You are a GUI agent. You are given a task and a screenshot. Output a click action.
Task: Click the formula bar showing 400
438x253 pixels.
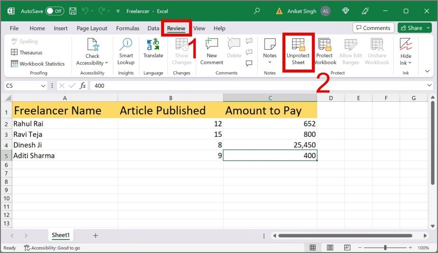(257, 86)
